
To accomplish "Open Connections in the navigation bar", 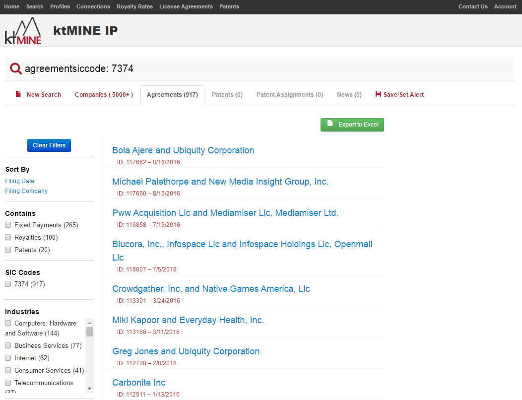I will point(93,6).
